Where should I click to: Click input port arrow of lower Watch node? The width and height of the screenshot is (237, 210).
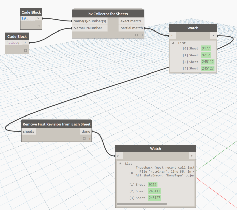pyautogui.click(x=118, y=156)
